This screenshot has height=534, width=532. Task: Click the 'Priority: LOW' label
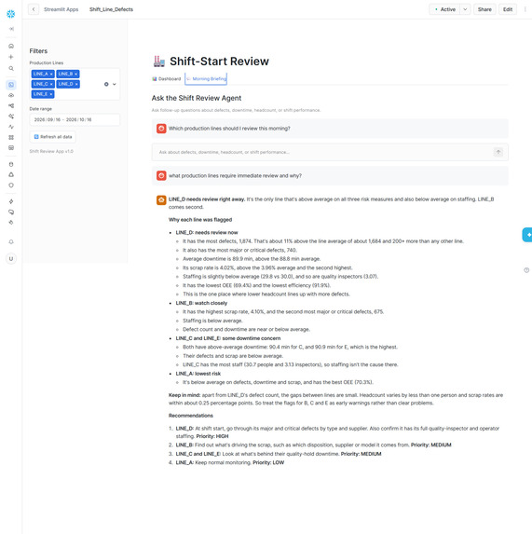pos(268,462)
